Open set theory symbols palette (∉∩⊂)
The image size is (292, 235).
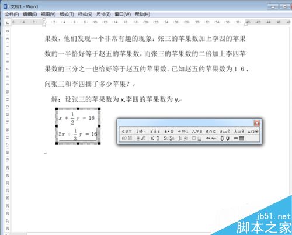211,132
